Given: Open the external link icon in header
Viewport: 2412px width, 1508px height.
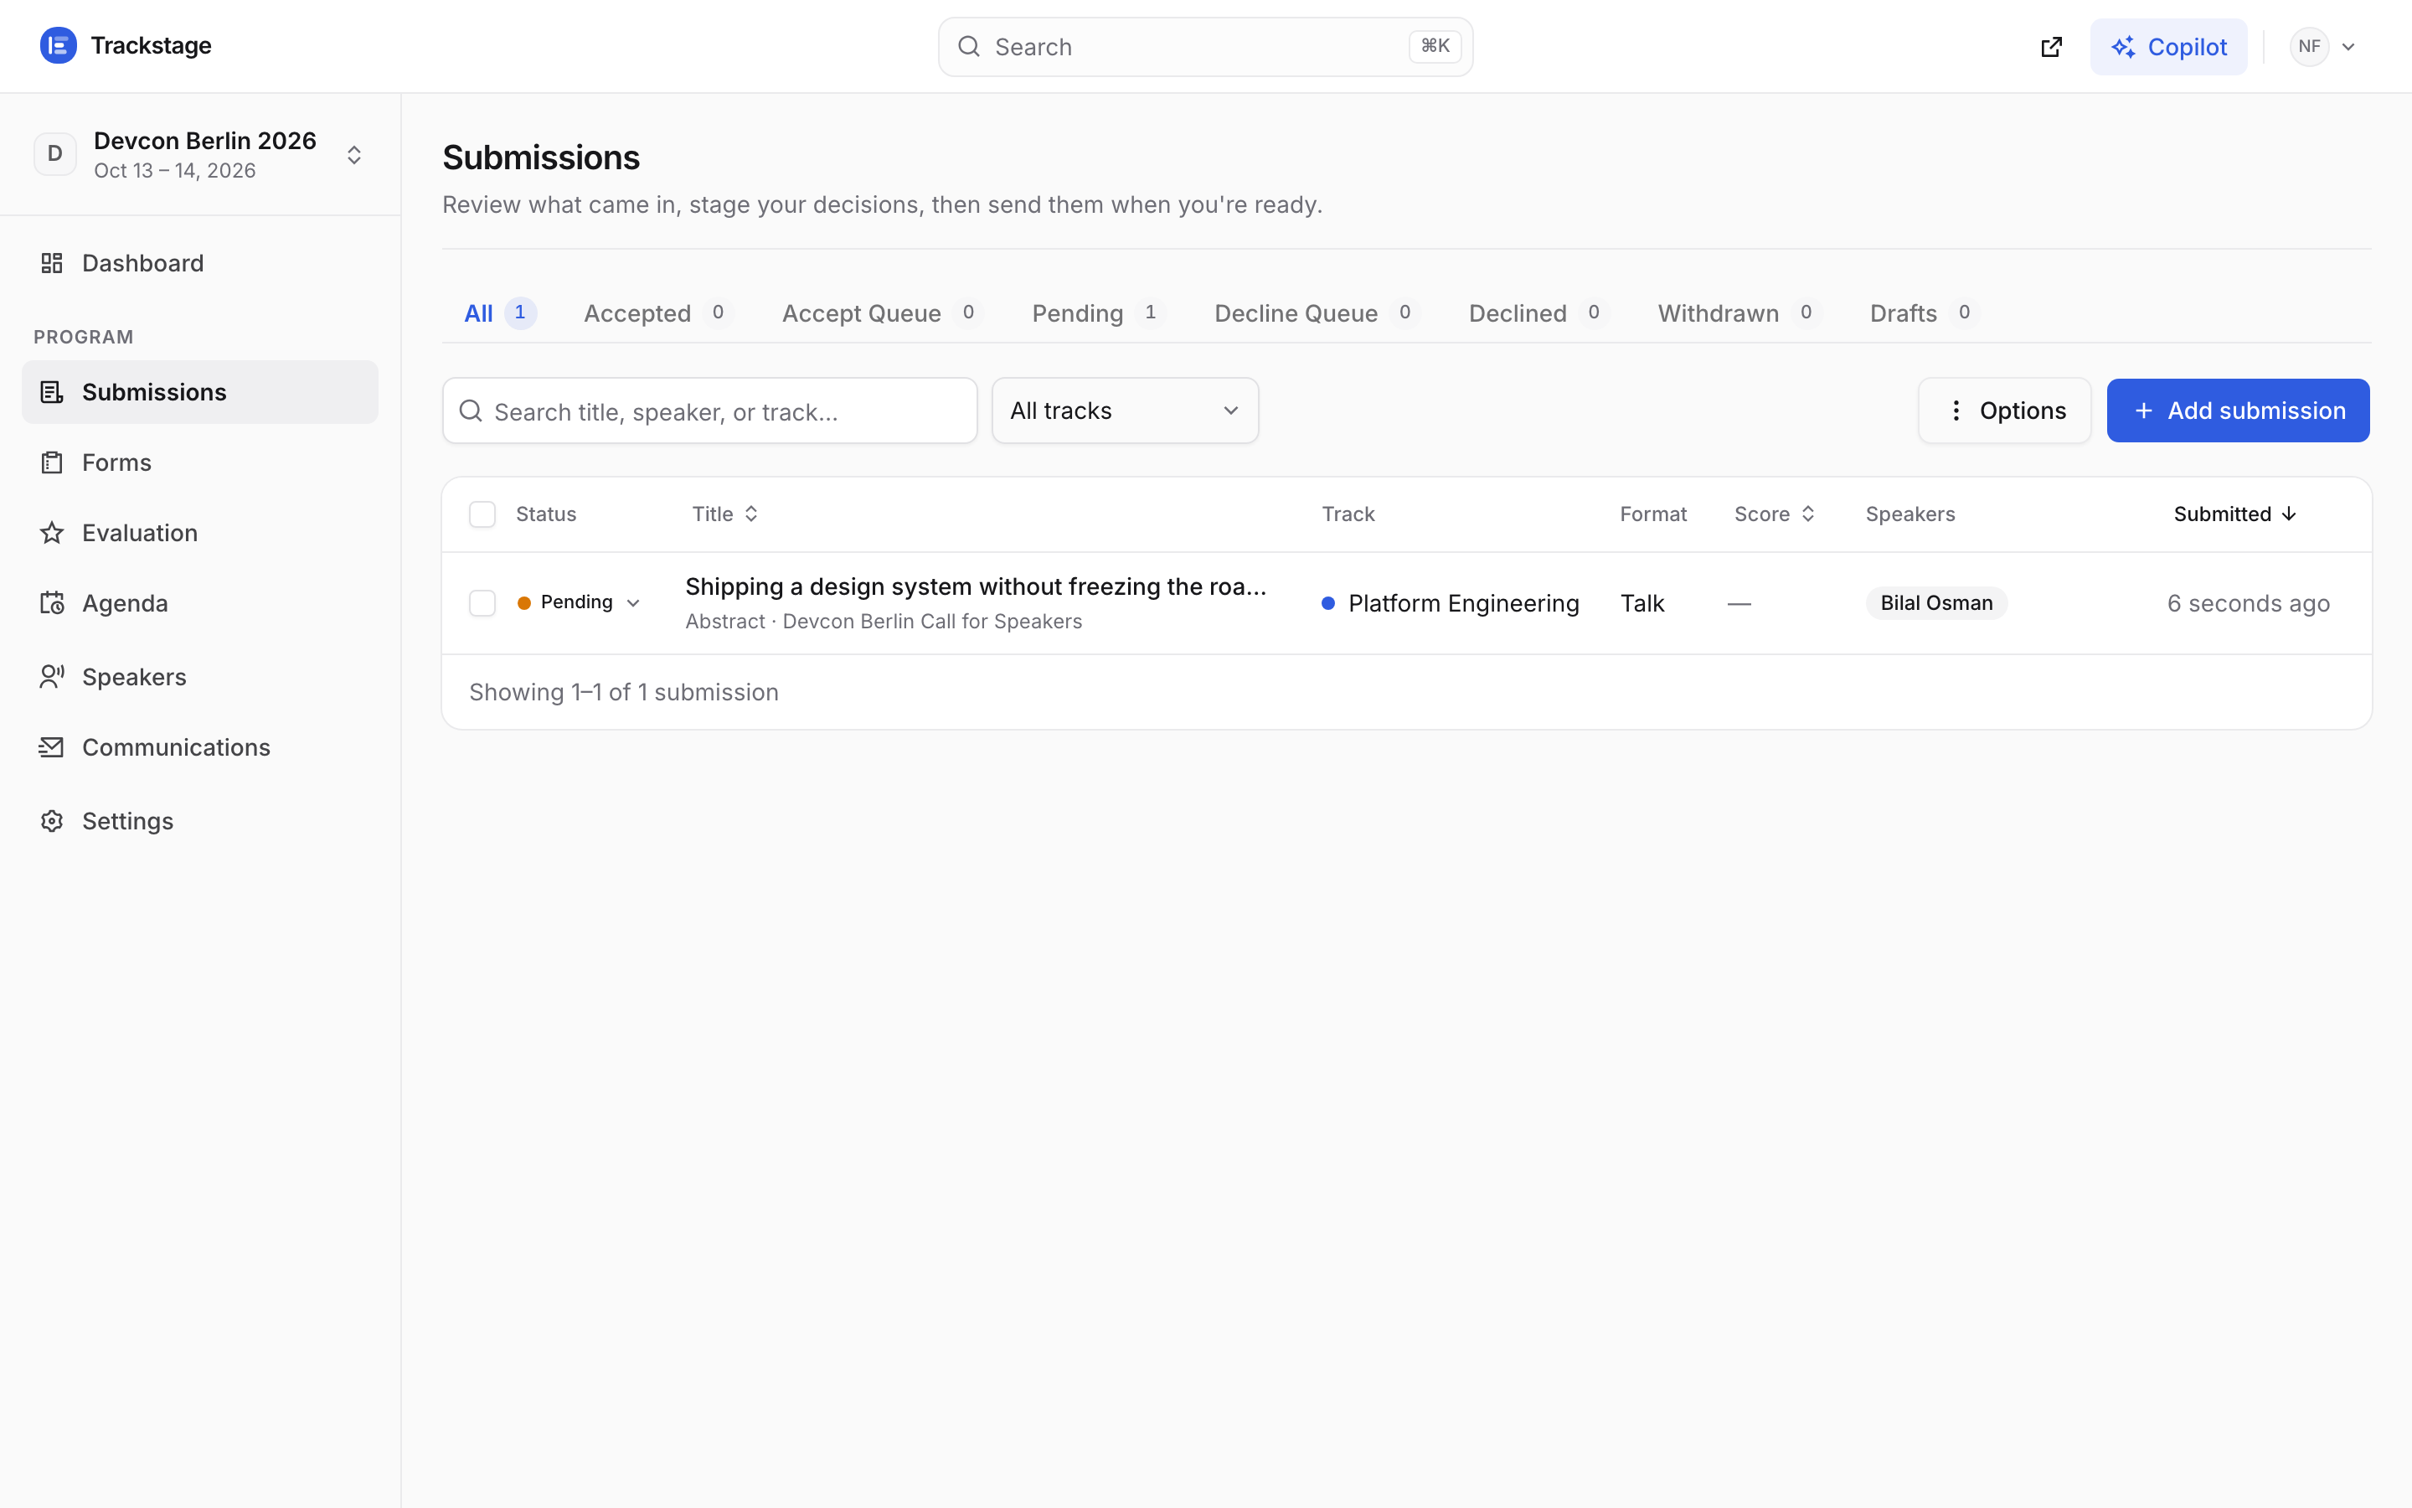Looking at the screenshot, I should point(2051,47).
